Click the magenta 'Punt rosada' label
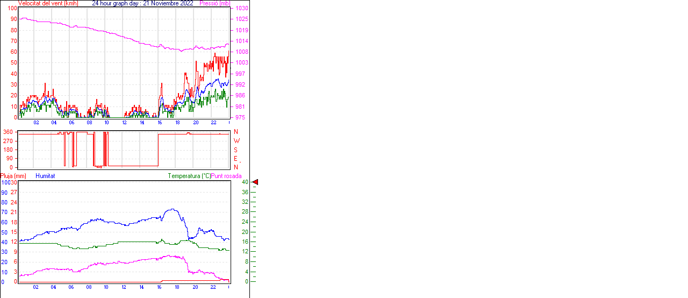This screenshot has height=298, width=688. click(x=226, y=176)
